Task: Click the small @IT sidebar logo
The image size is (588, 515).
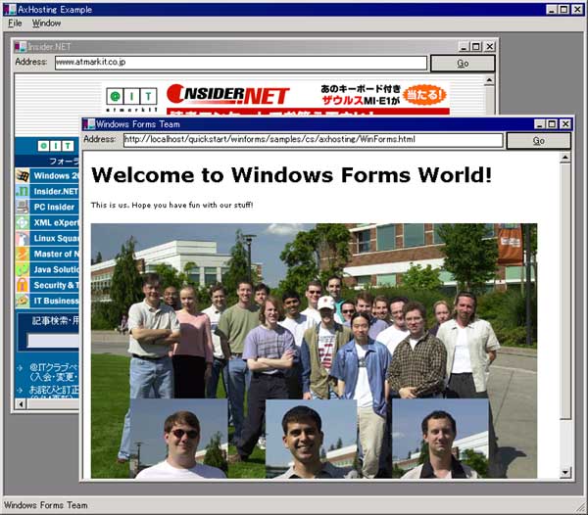Action: (56, 146)
